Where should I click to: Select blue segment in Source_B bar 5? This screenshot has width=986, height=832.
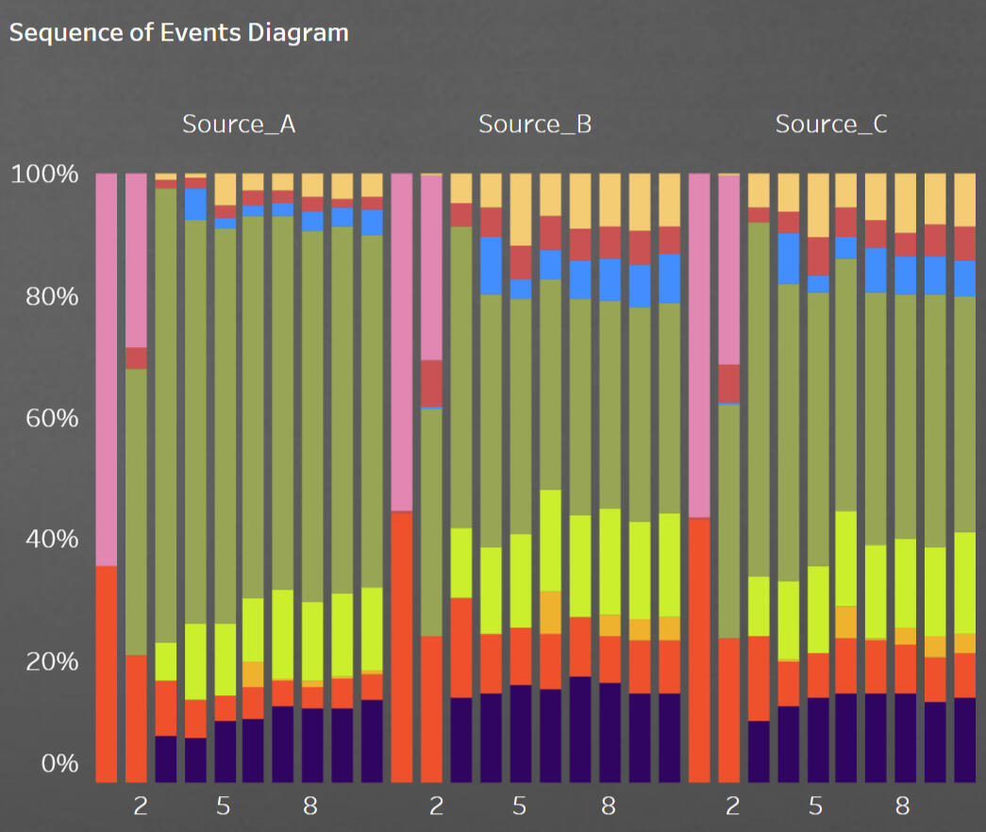click(520, 289)
